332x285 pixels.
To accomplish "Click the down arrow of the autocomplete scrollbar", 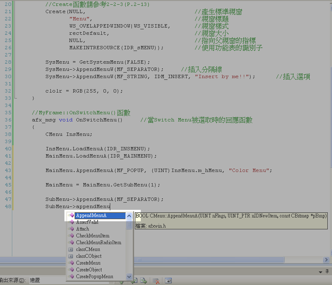I will tap(129, 277).
